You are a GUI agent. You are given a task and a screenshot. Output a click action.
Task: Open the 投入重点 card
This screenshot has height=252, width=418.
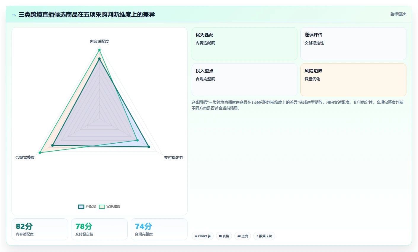244,80
